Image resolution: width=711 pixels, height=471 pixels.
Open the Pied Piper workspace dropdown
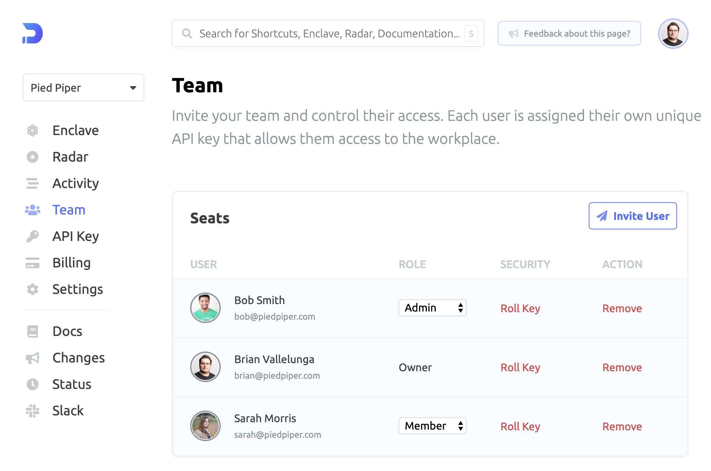click(x=84, y=88)
